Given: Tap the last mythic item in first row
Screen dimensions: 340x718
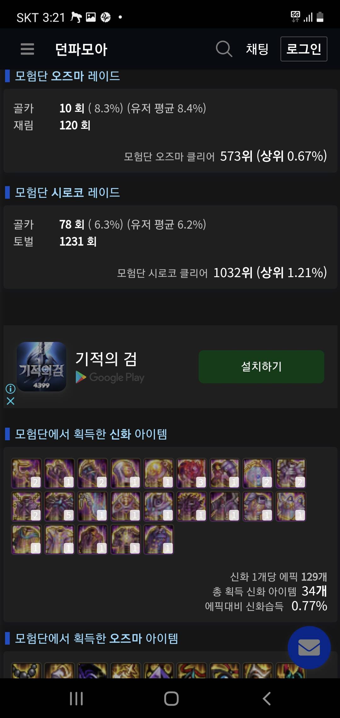Looking at the screenshot, I should (x=291, y=473).
